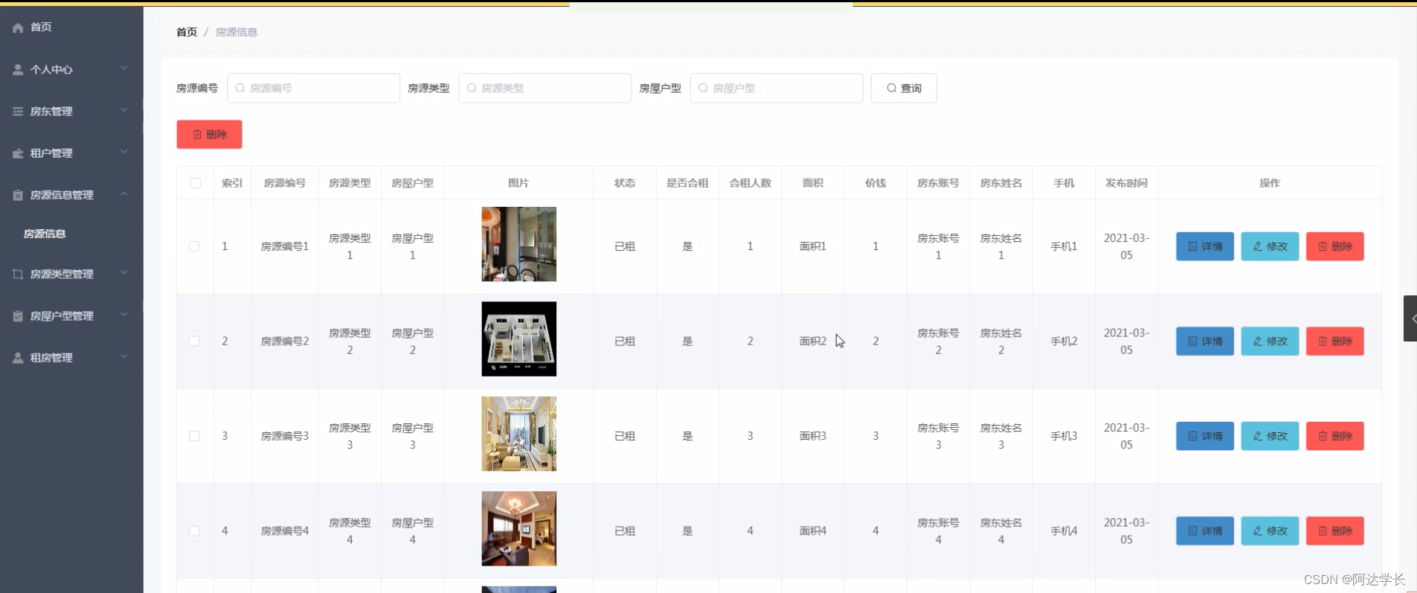Click 删除 button for 房源编号2
This screenshot has height=593, width=1417.
tap(1335, 341)
